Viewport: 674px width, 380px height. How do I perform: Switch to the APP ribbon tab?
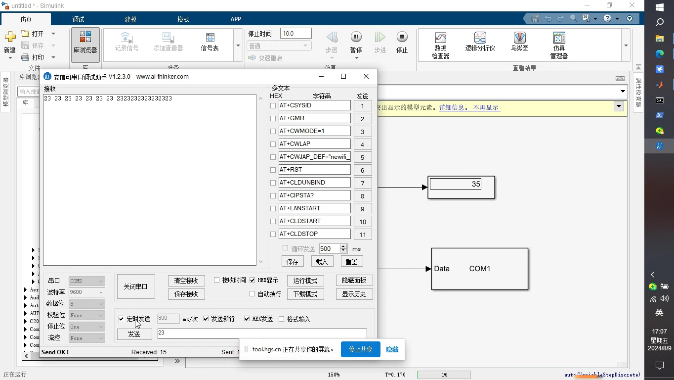236,19
